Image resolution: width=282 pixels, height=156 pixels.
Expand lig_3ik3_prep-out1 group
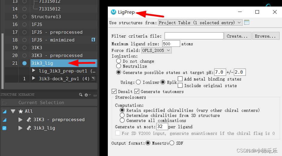34,71
